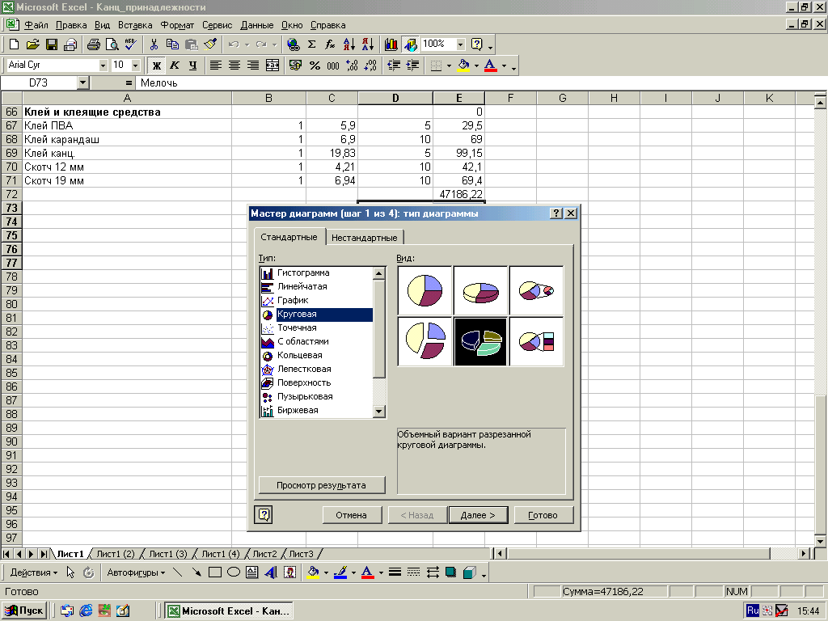Align text right
Screen dimensions: 828x621
tap(253, 65)
